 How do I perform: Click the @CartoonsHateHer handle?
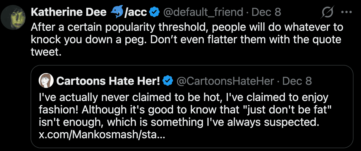pos(225,81)
